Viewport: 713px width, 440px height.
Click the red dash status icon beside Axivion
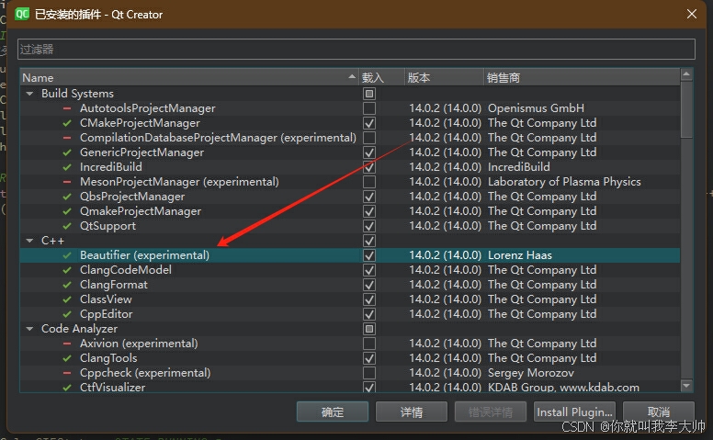point(67,344)
